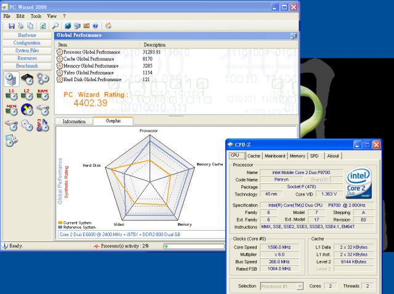Switch to the Information tab
Screen dimensions: 394x294
(74, 121)
